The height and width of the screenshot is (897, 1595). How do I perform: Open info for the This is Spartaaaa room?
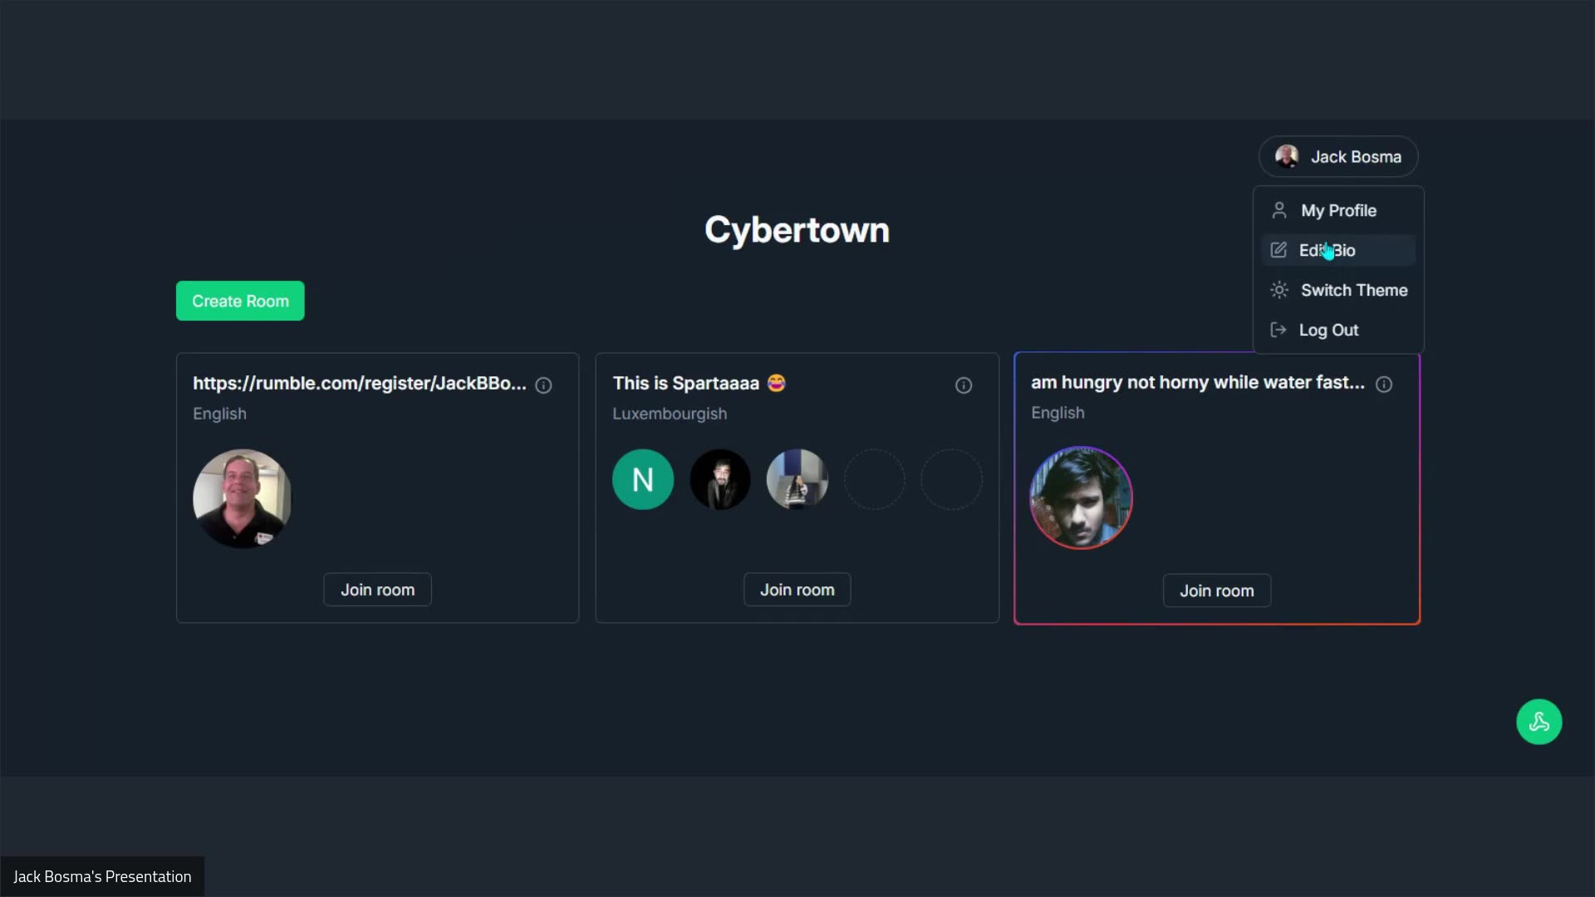963,385
